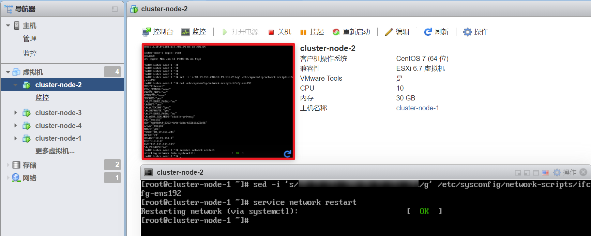Click the 30 GB memory value
The height and width of the screenshot is (236, 591).
[406, 98]
